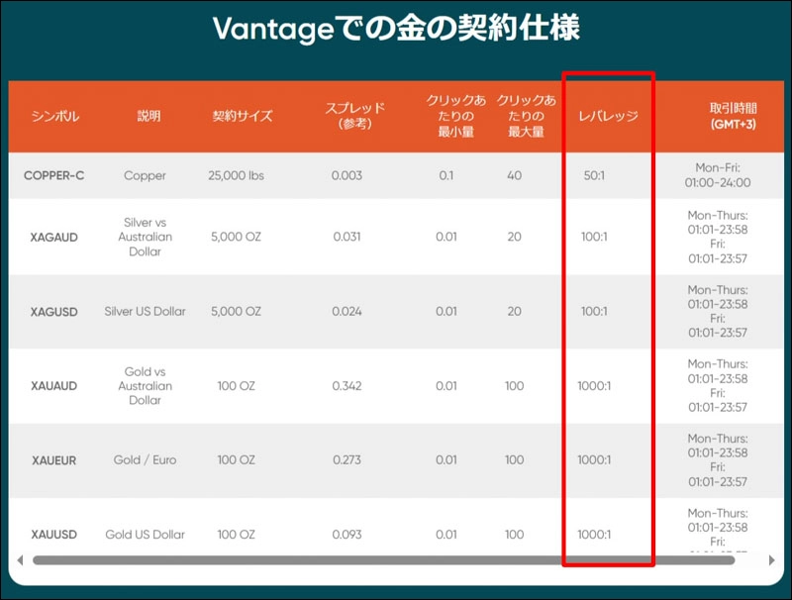Click the クリックあたりの最小量 header
The image size is (792, 600).
[447, 117]
